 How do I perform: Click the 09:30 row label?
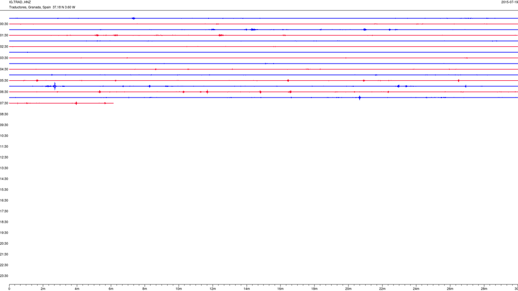click(4, 125)
